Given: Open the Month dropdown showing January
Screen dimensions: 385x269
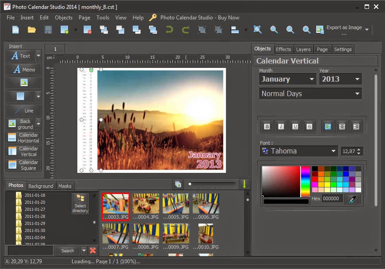Looking at the screenshot, I should [287, 79].
